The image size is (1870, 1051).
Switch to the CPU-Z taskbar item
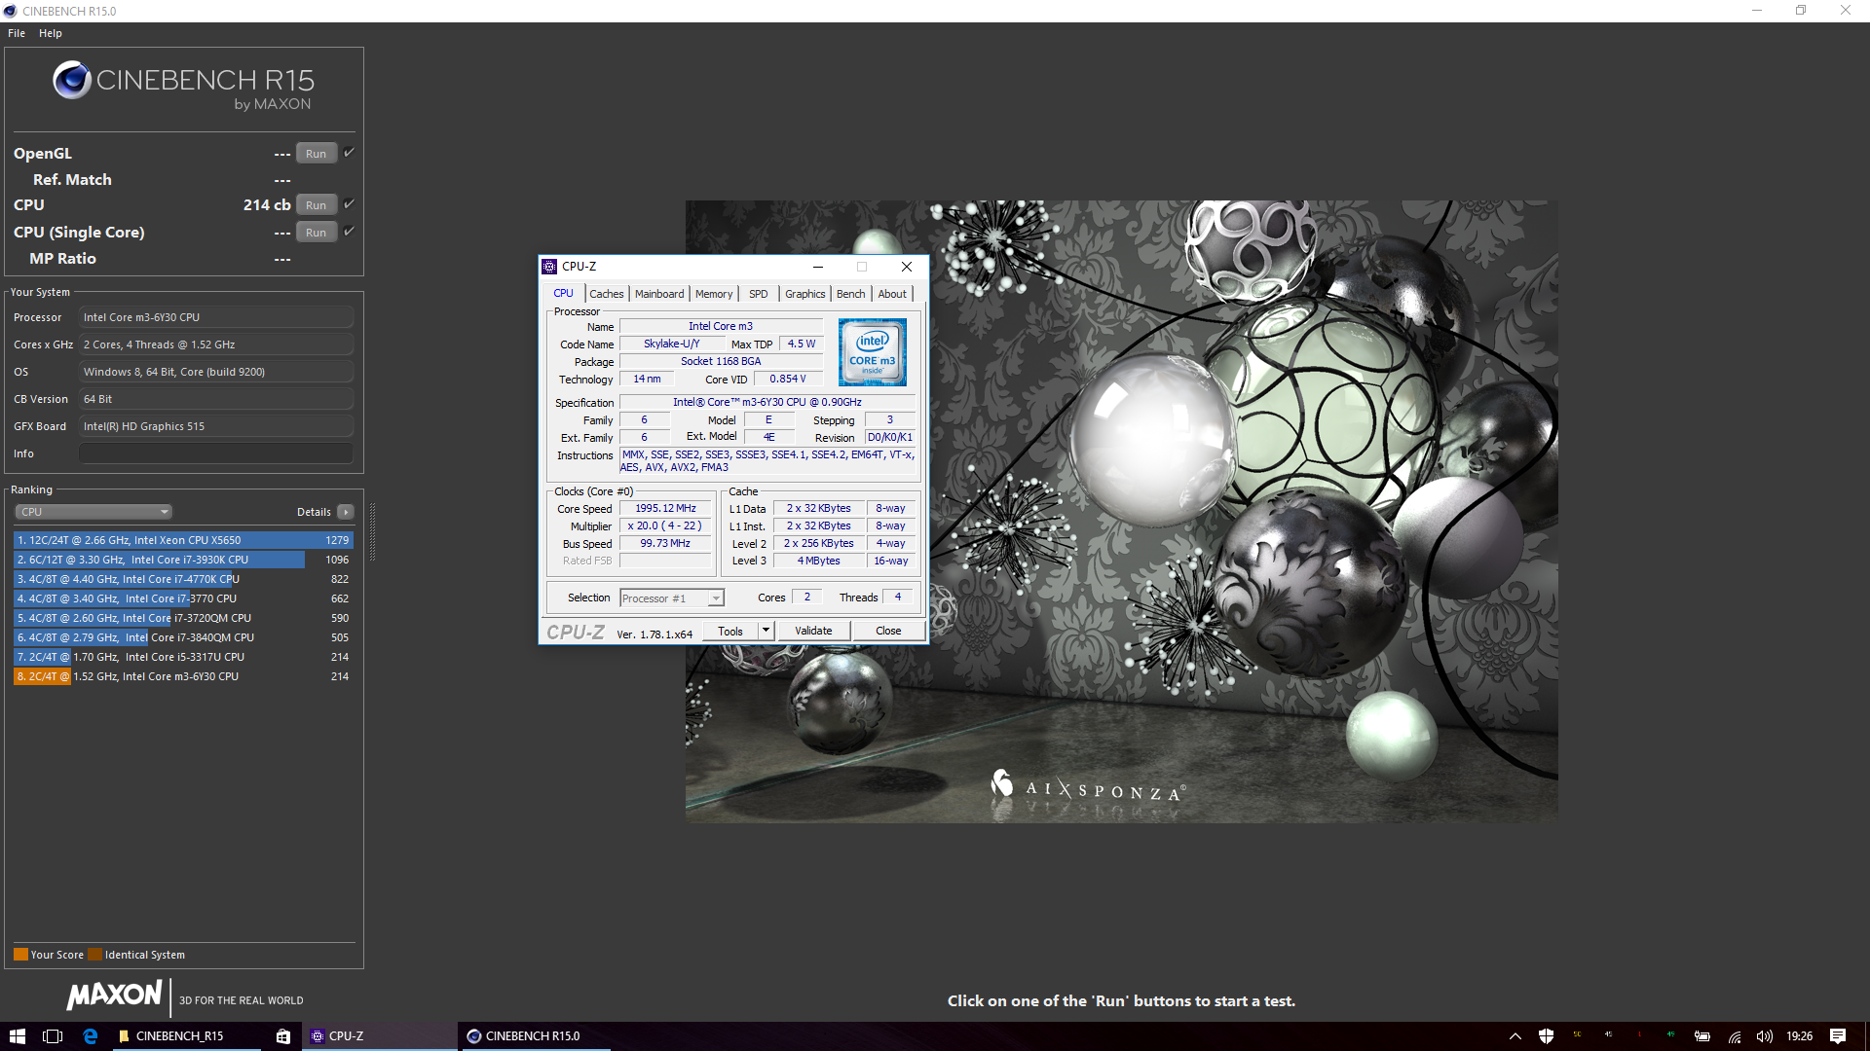point(380,1036)
